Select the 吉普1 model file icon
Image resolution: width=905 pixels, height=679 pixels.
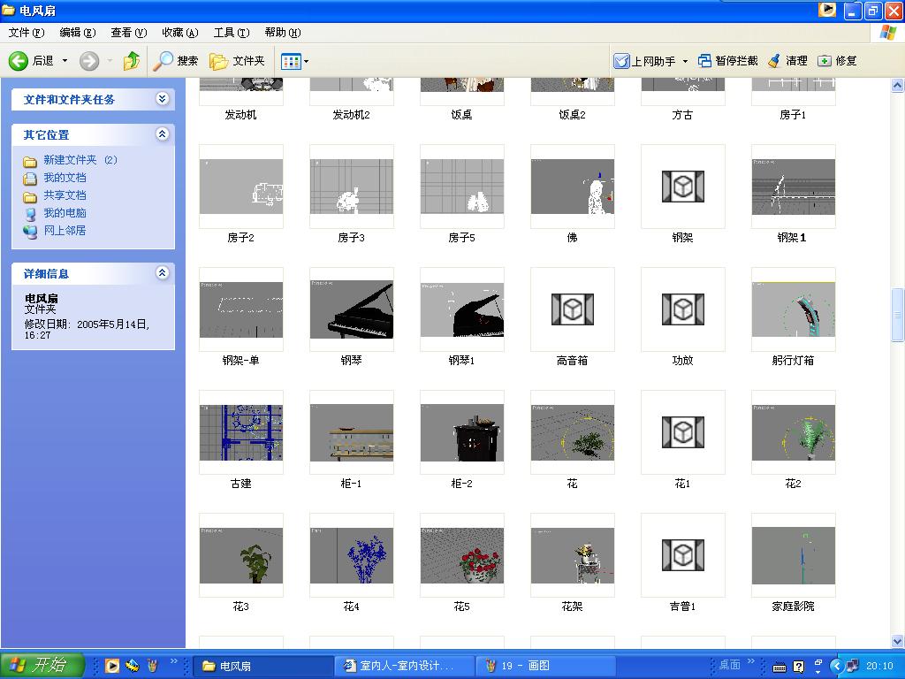(x=683, y=555)
